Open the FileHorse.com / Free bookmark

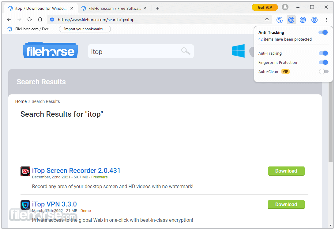click(30, 29)
